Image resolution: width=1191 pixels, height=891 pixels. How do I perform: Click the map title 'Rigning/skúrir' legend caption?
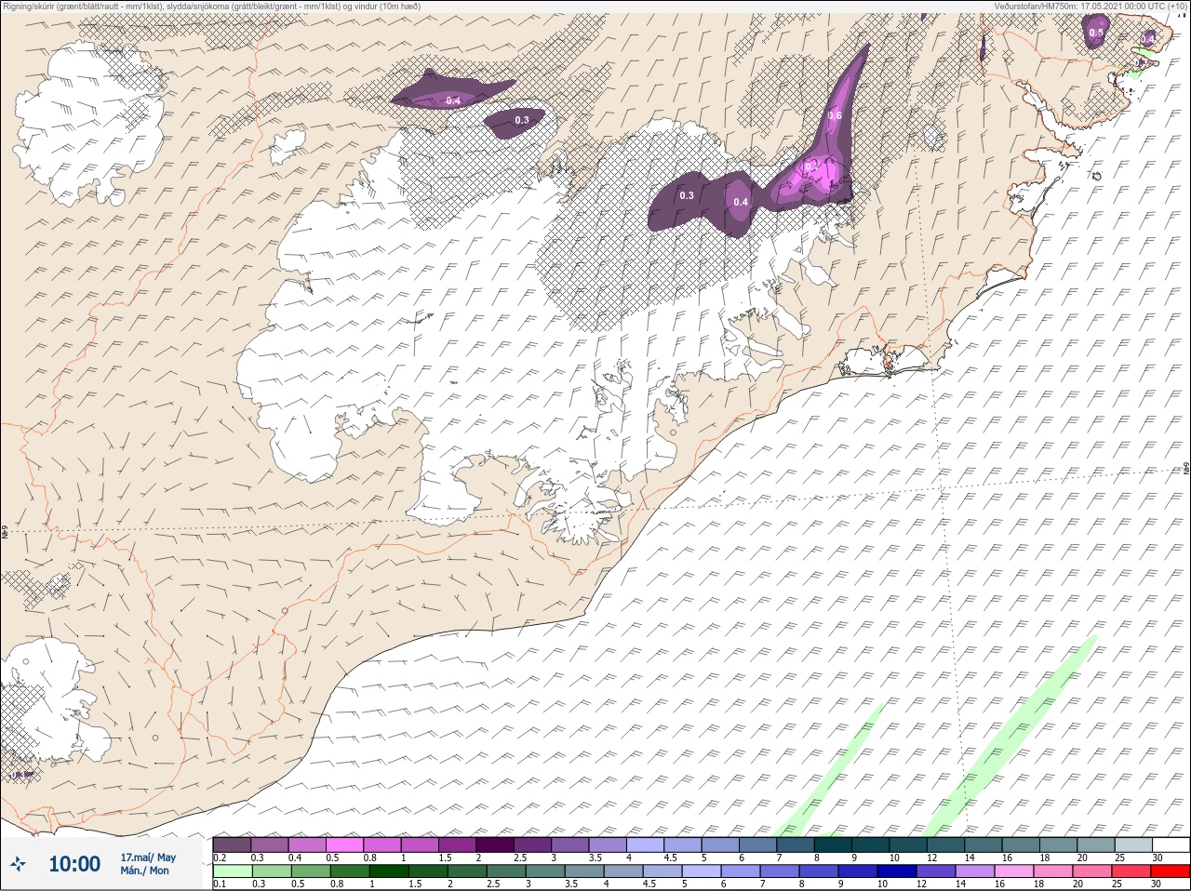tap(211, 6)
